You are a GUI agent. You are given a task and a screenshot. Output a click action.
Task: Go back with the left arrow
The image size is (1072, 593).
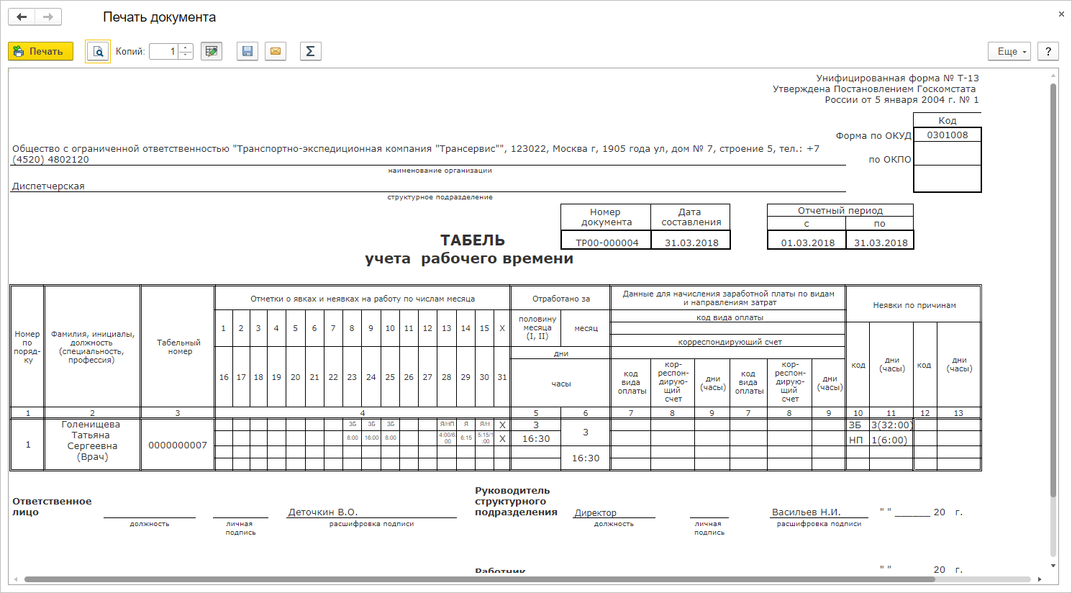tap(22, 17)
